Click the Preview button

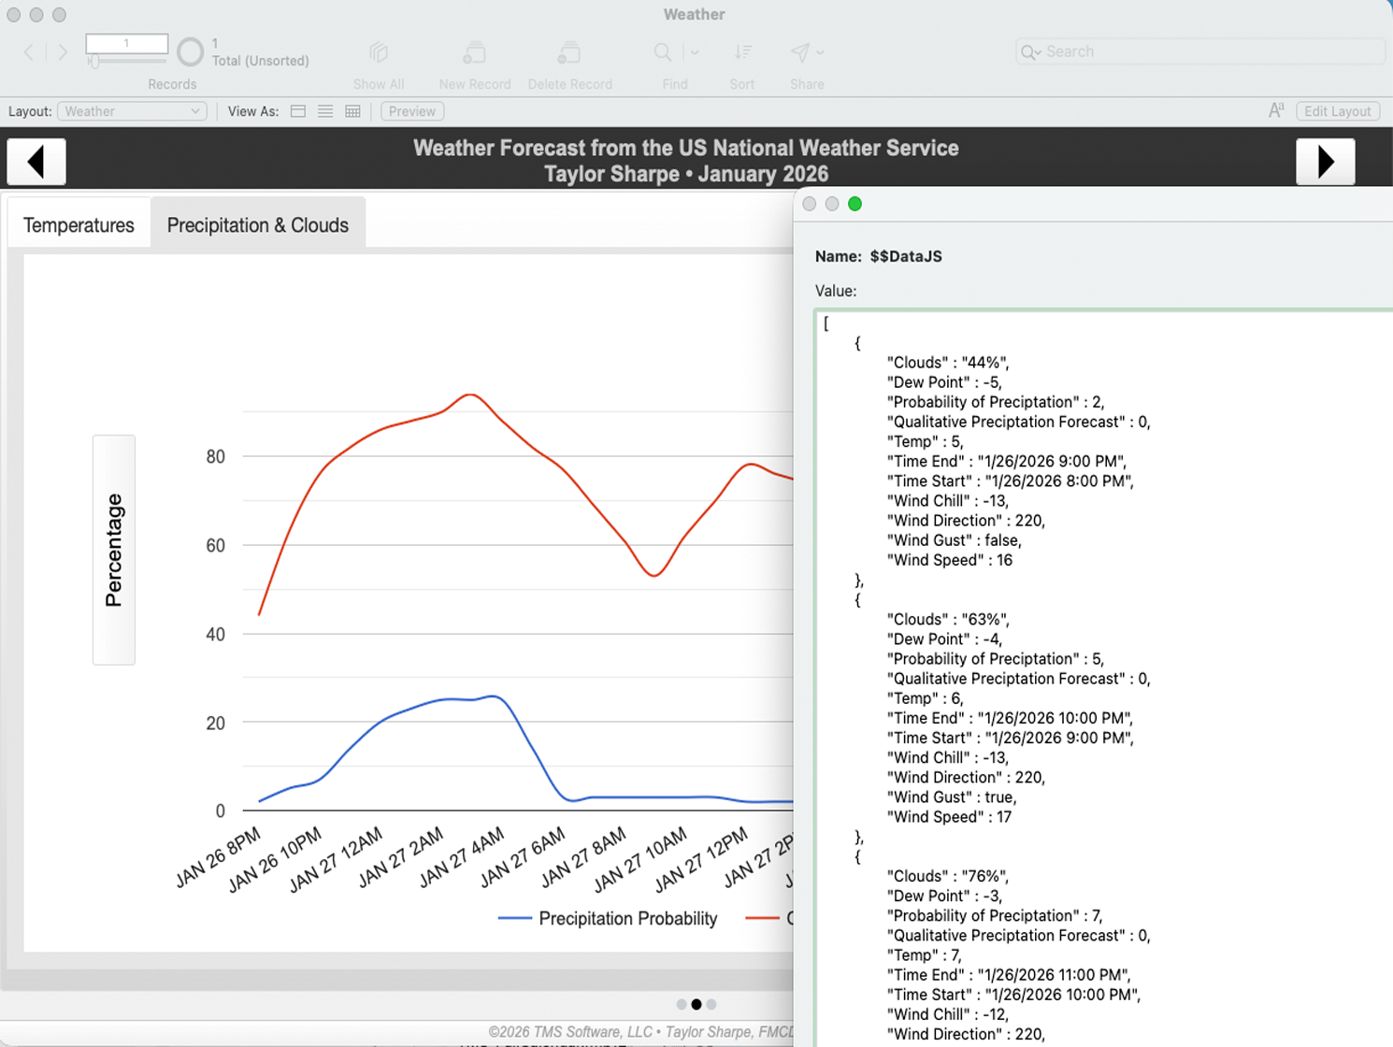411,111
